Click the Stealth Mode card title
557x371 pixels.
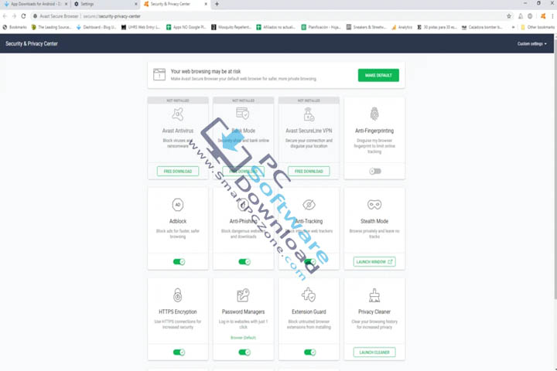tap(374, 221)
